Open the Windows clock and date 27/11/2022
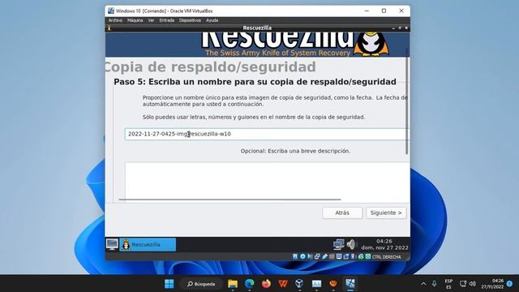 tap(492, 284)
